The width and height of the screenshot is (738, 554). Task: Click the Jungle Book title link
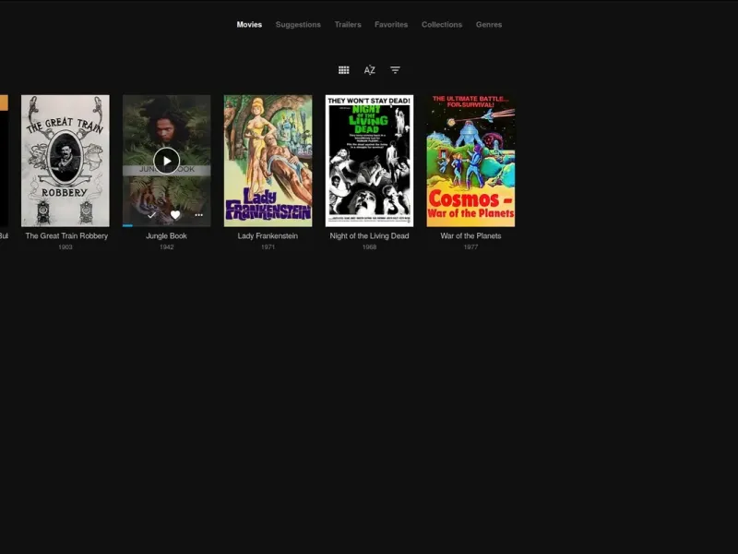click(167, 236)
